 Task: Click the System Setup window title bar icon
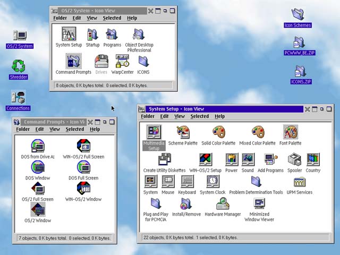[x=142, y=109]
